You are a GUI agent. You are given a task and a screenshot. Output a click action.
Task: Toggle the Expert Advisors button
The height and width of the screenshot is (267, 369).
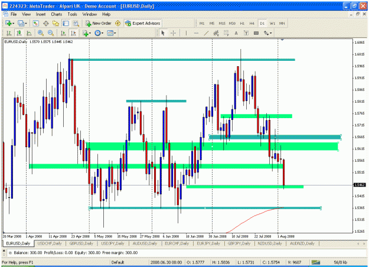pyautogui.click(x=143, y=23)
